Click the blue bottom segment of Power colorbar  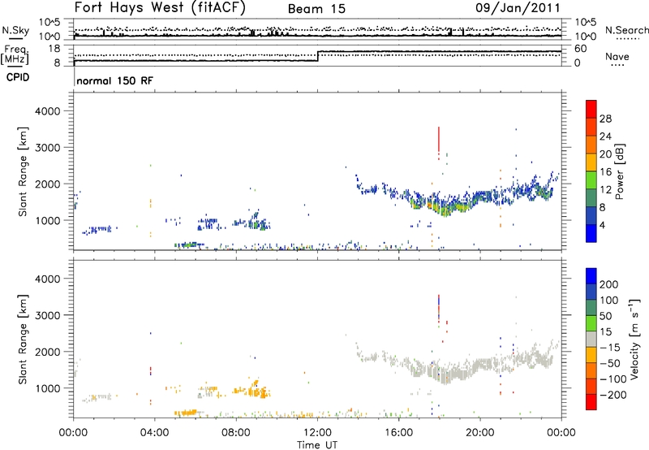[x=591, y=233]
